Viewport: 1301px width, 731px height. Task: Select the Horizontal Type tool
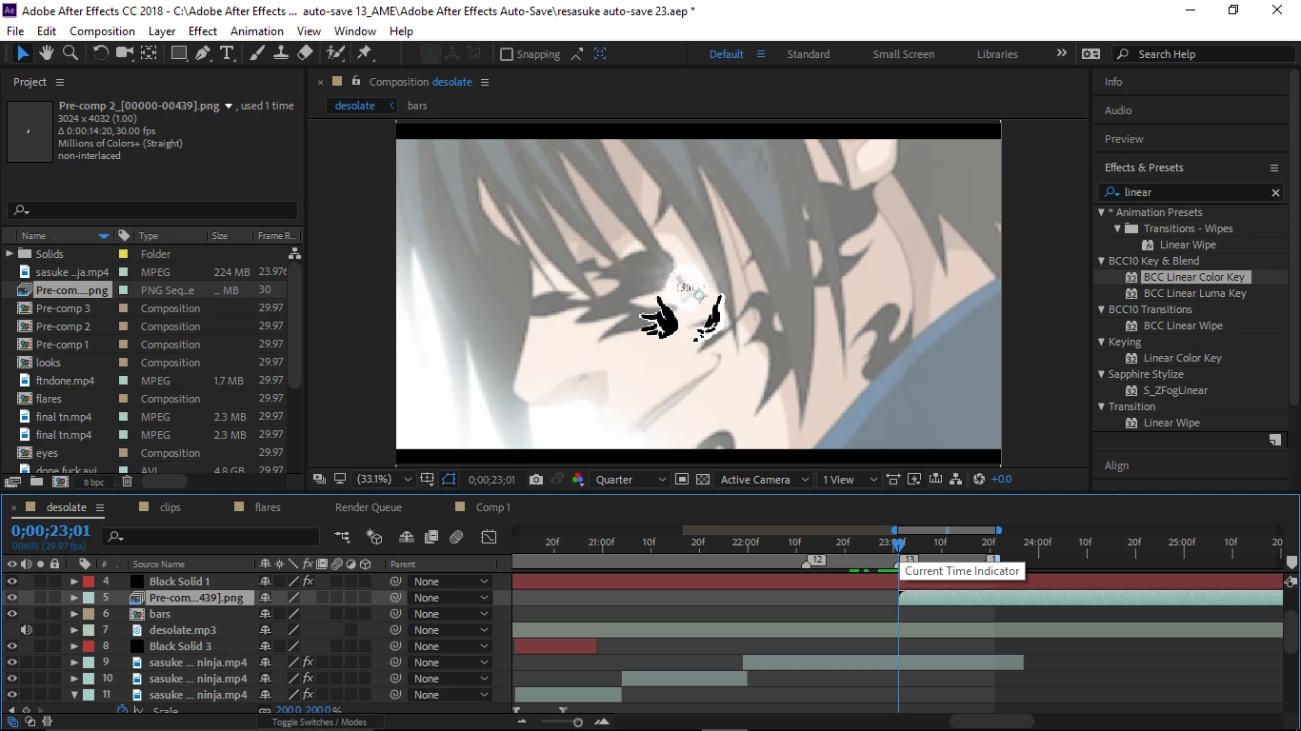point(227,53)
